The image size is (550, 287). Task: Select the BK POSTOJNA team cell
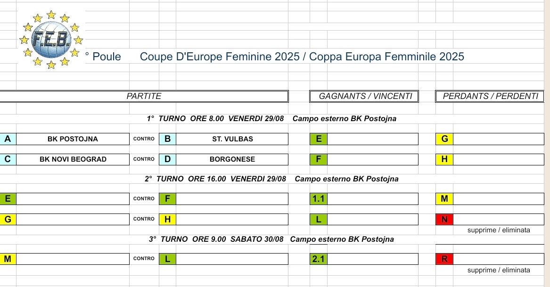[x=73, y=139]
